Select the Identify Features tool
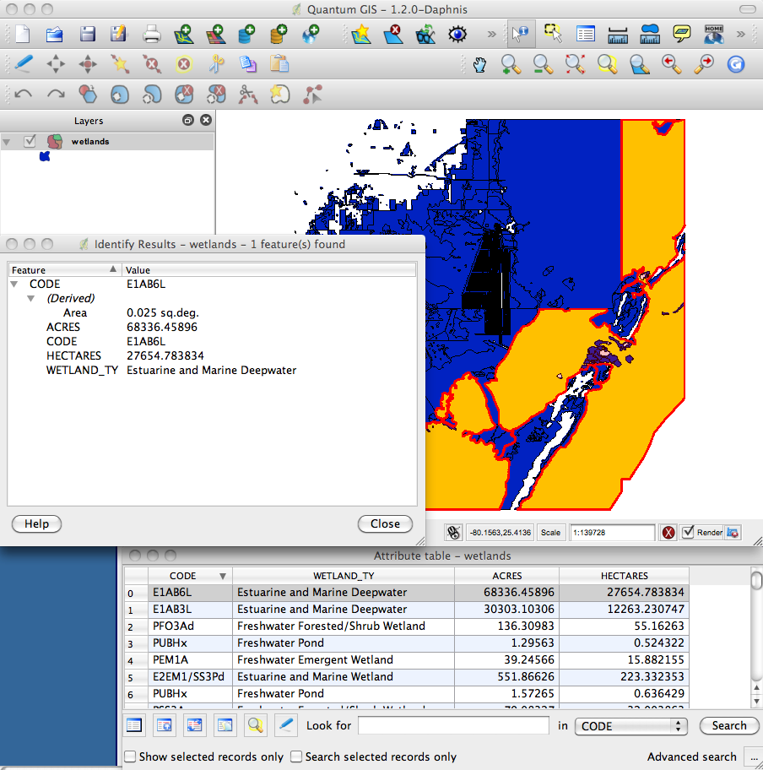The width and height of the screenshot is (763, 770). (x=521, y=34)
